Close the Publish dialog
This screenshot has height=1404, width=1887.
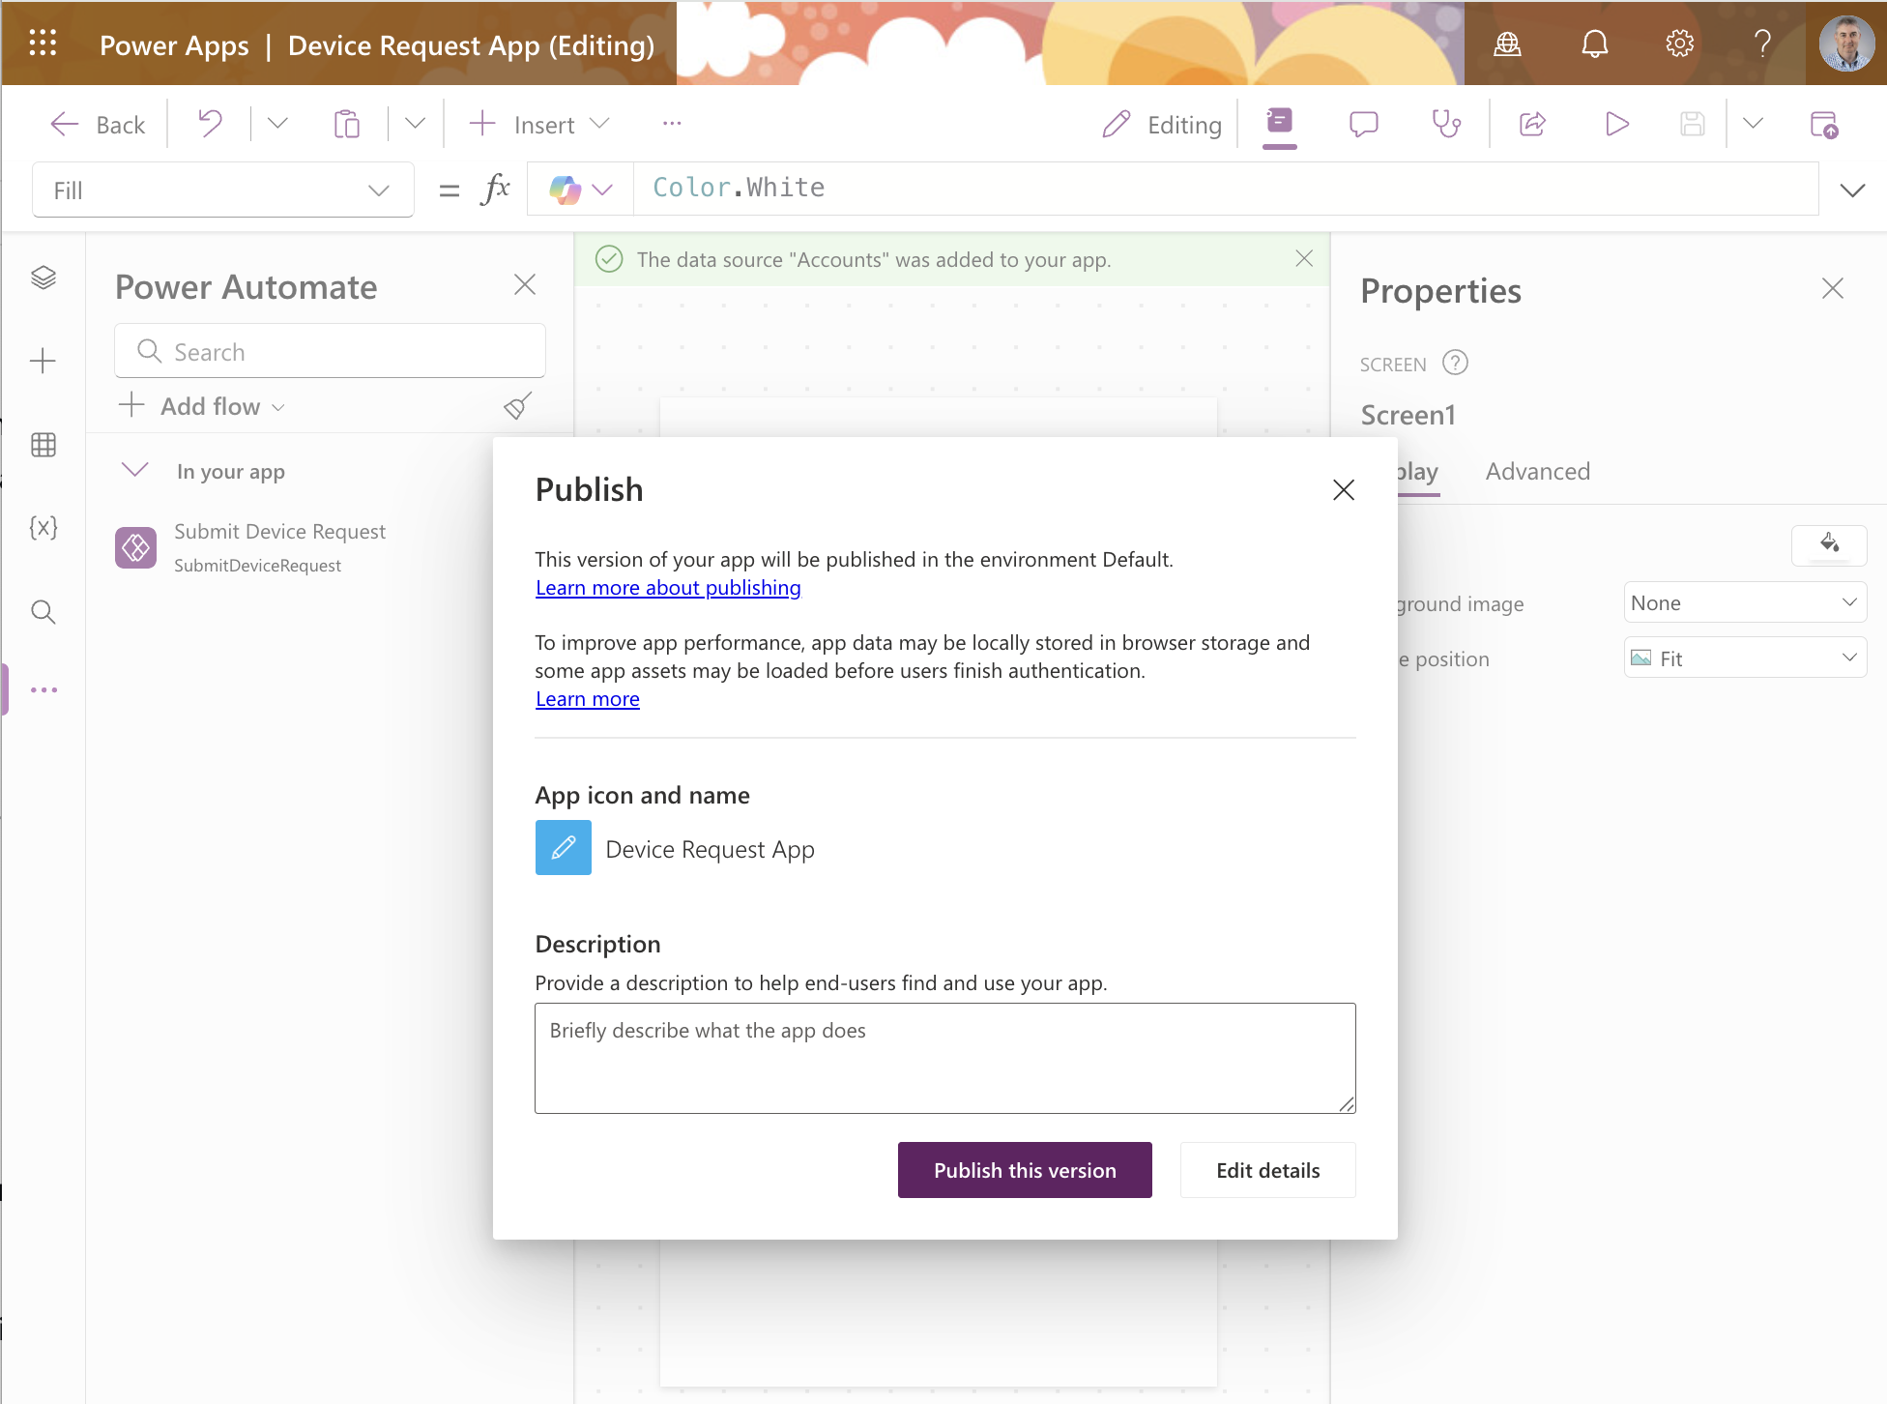point(1344,490)
